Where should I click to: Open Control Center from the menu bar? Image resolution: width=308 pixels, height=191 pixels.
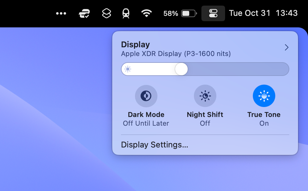pyautogui.click(x=213, y=13)
